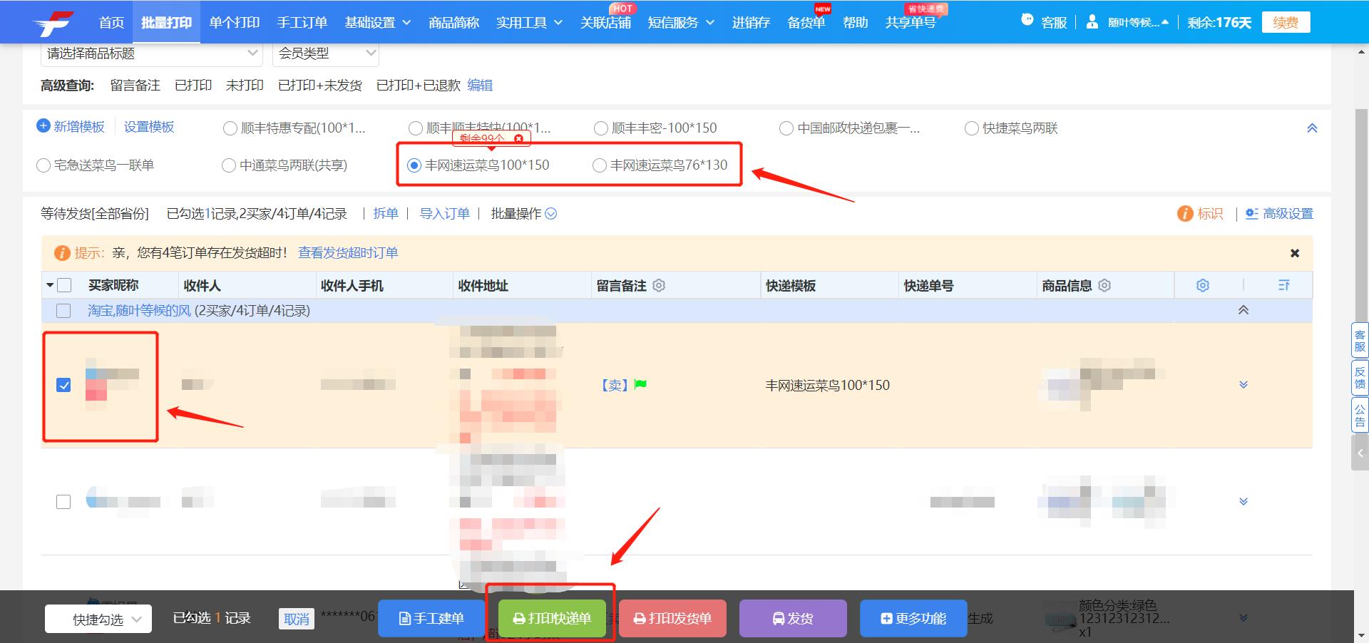Click the purple 发货 button
Viewport: 1369px width, 643px height.
coord(793,618)
